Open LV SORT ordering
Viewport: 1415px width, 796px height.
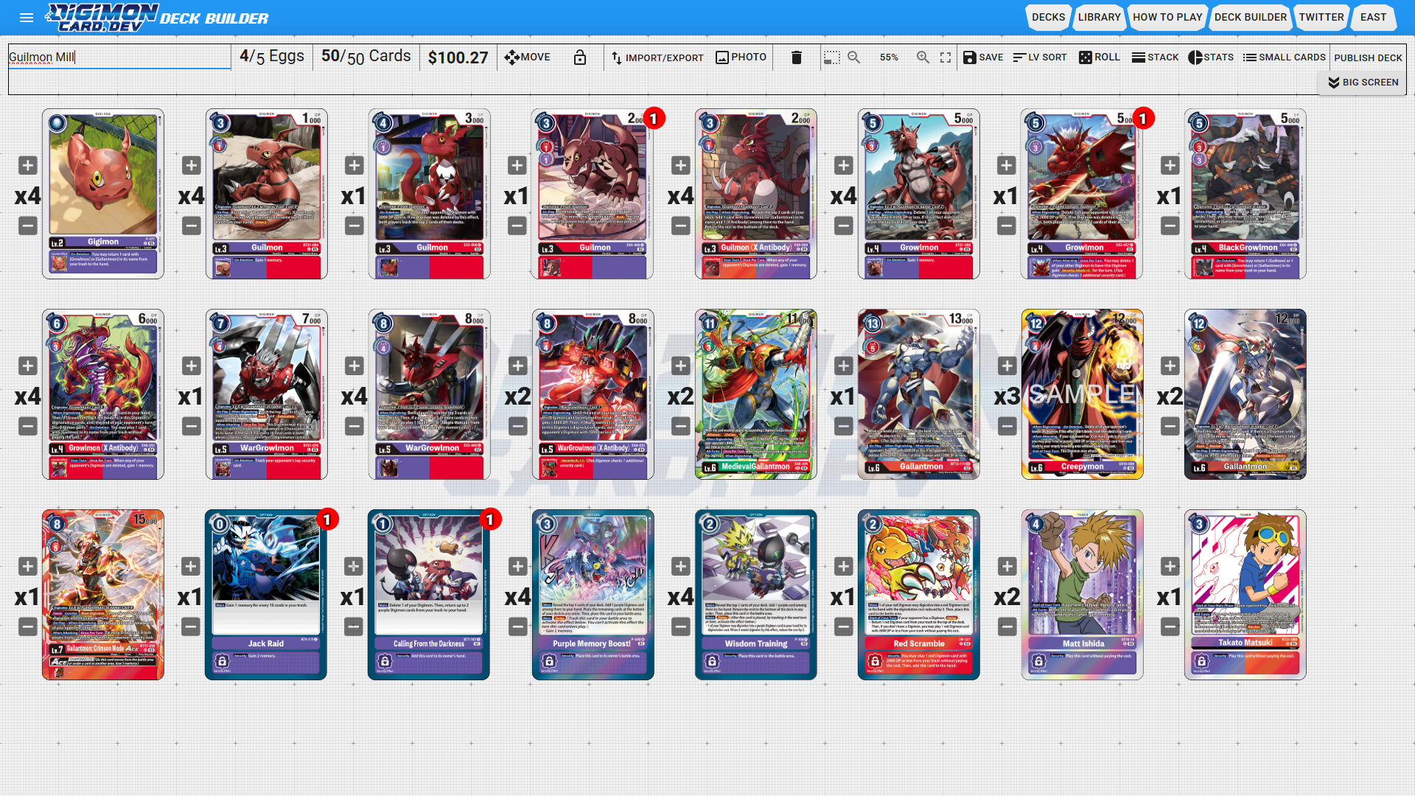1039,57
